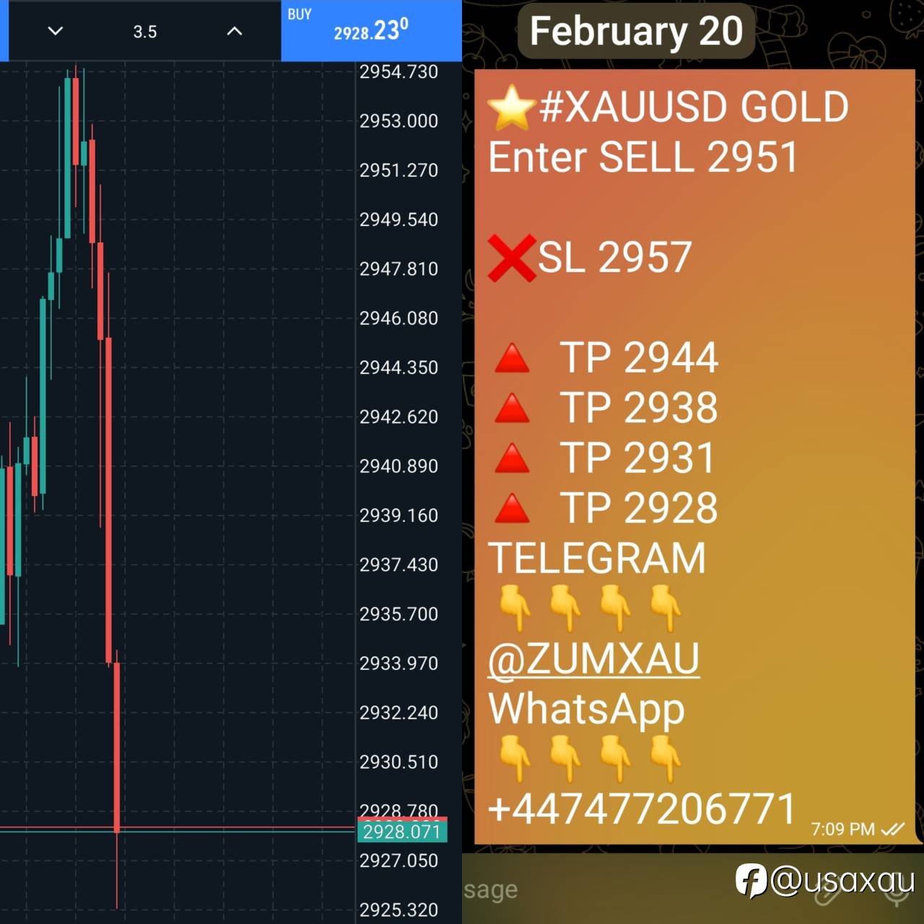The image size is (924, 924).
Task: Click the 2953.000 price axis label
Action: coord(398,121)
